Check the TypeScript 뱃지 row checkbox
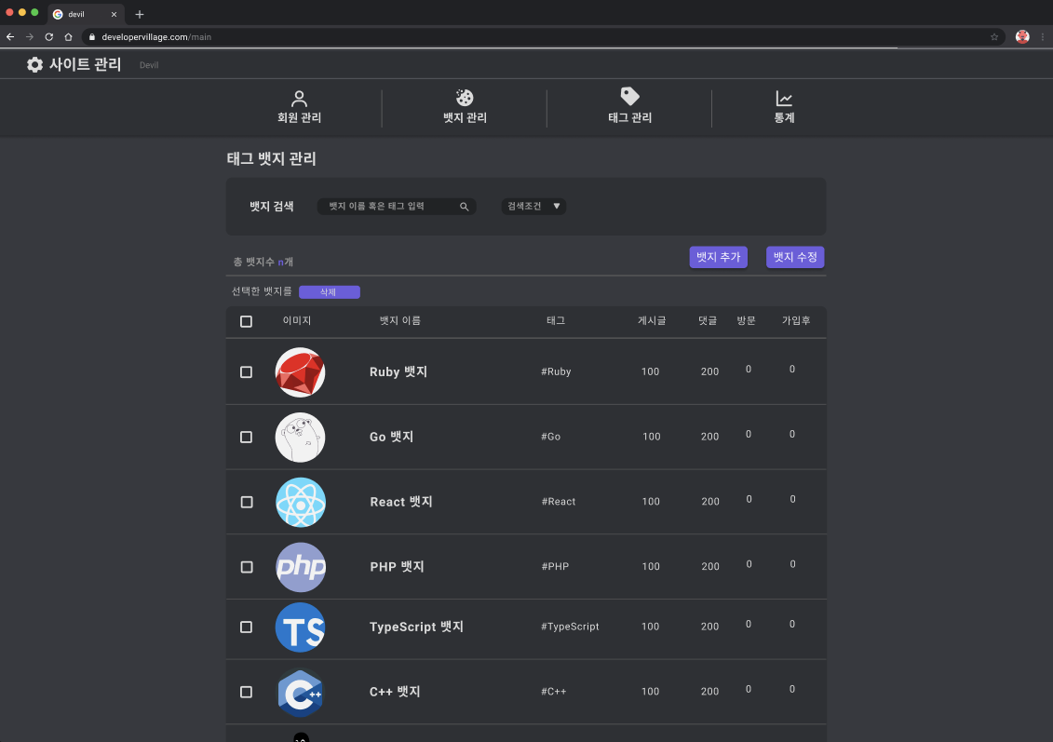This screenshot has height=742, width=1053. click(x=247, y=627)
